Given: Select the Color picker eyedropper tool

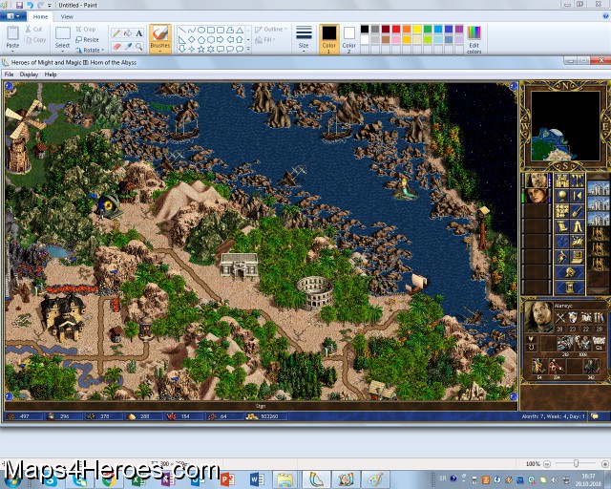Looking at the screenshot, I should 127,47.
